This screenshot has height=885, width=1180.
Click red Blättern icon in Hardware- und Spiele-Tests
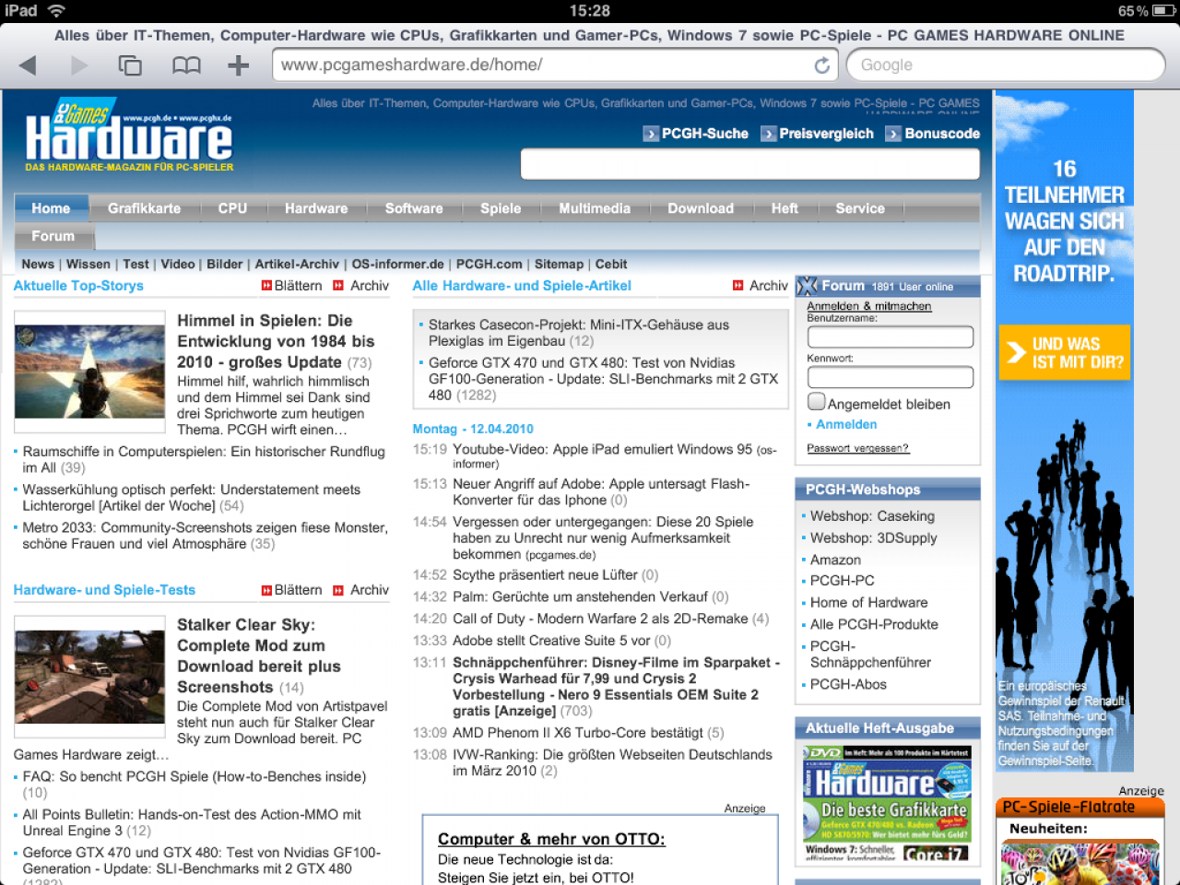(x=266, y=590)
